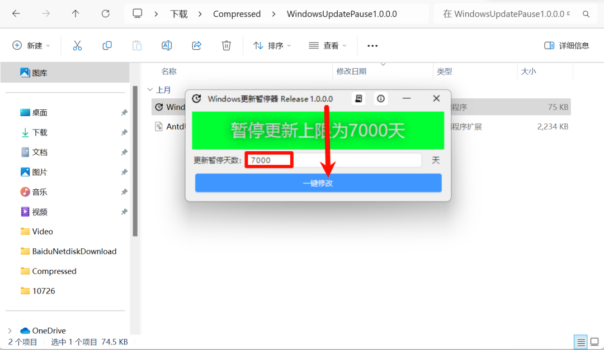This screenshot has width=604, height=350.
Task: Share the selected file
Action: [x=196, y=45]
